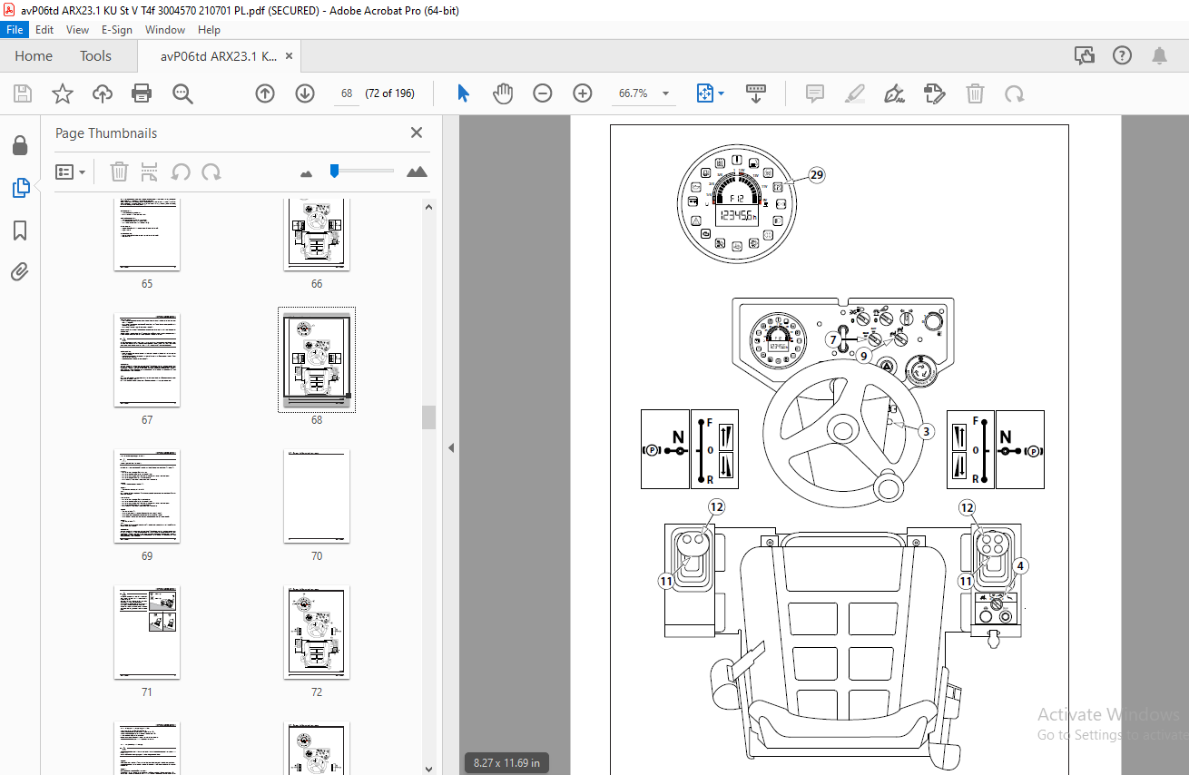
Task: Click the toolbar rotate redo icon
Action: point(1015,93)
